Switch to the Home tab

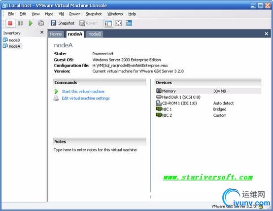click(x=56, y=34)
